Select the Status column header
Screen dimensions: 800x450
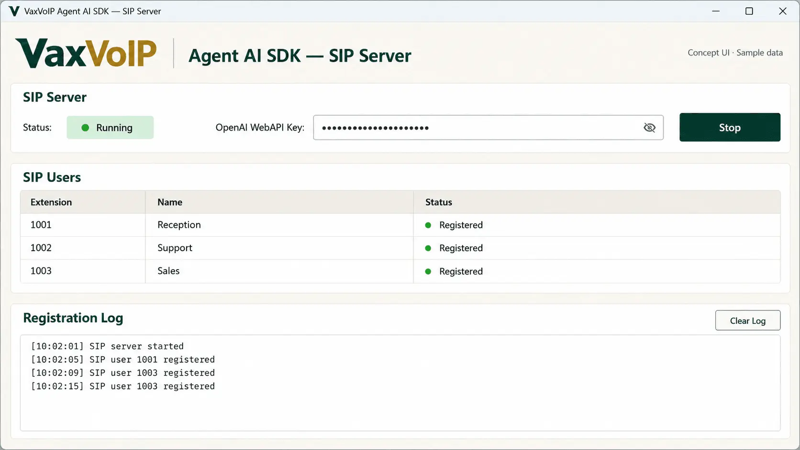tap(597, 202)
